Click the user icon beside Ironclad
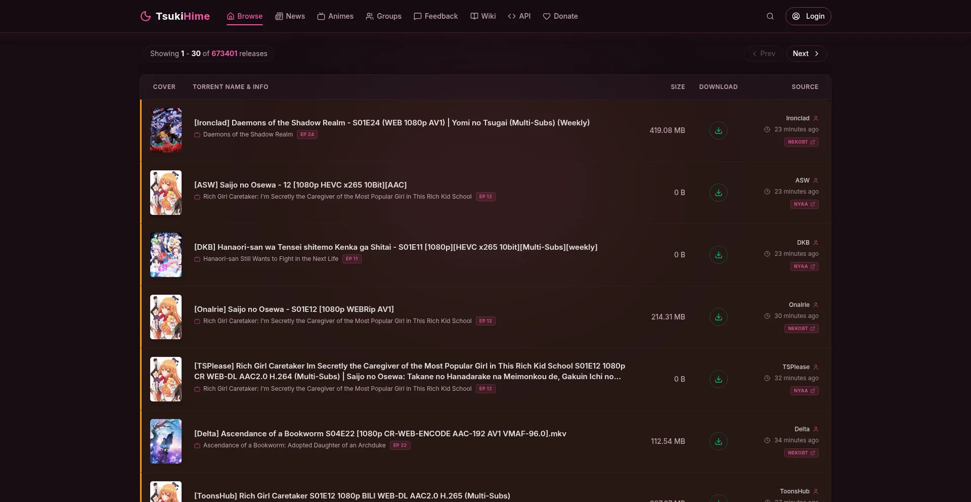The image size is (971, 502). 815,118
